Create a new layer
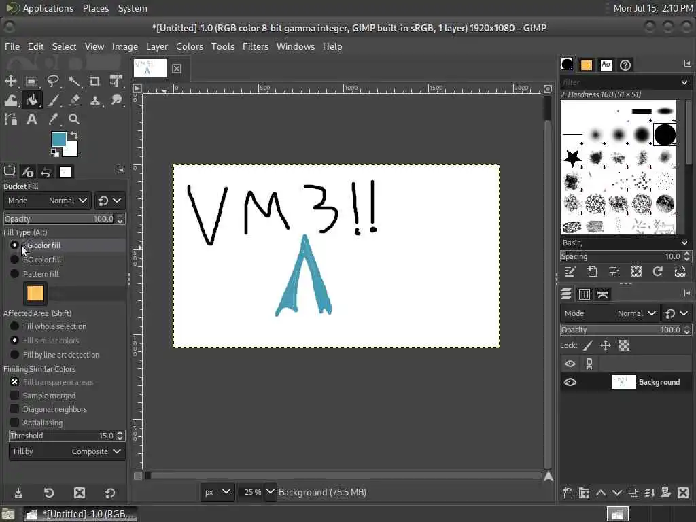 click(568, 493)
